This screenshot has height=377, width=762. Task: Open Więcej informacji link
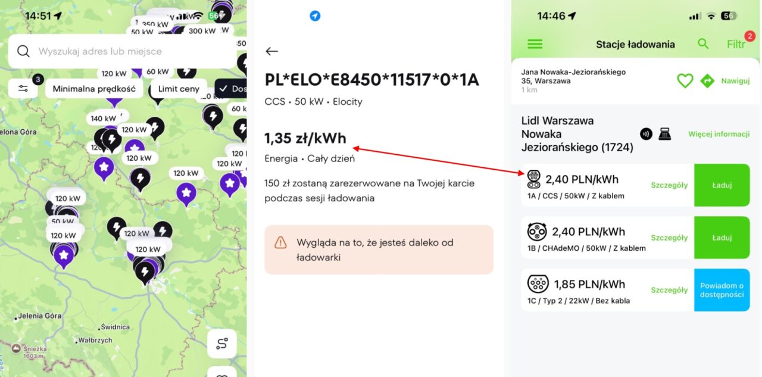click(x=719, y=134)
